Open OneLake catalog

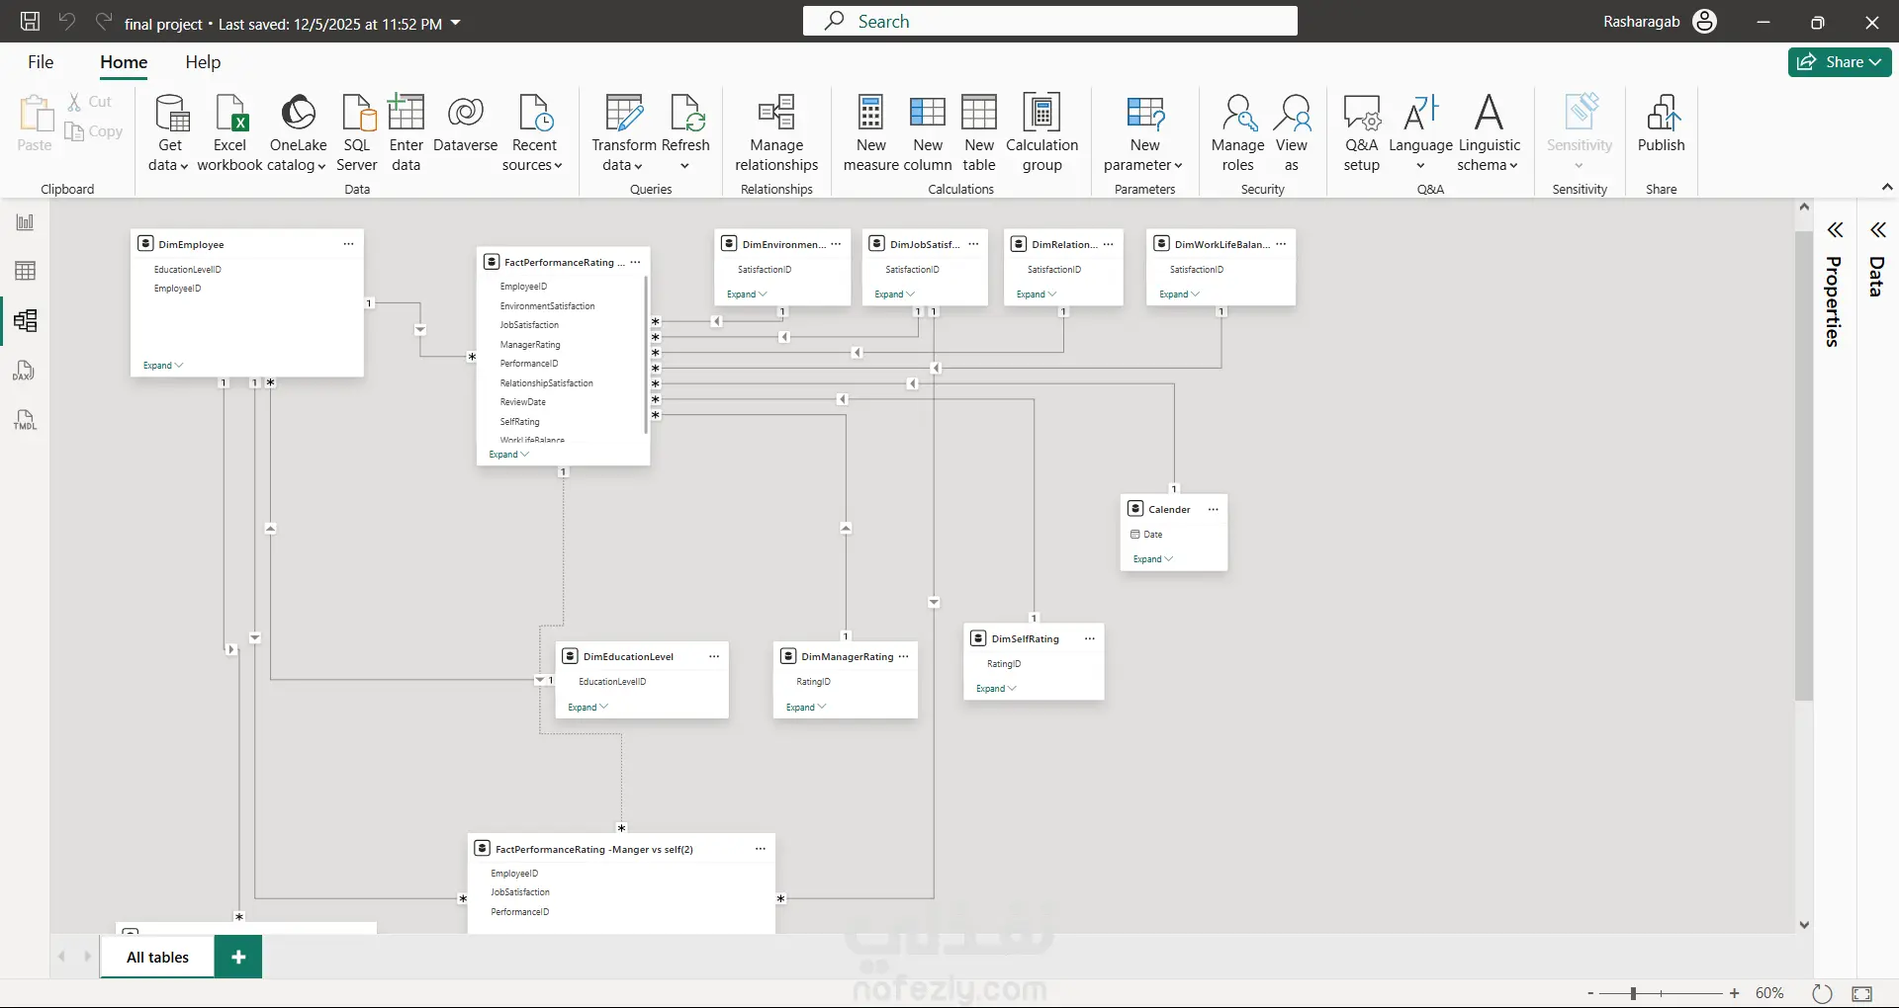pos(298,133)
